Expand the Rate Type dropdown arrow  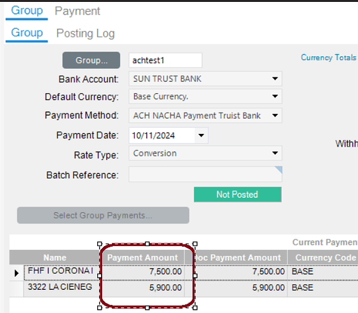pyautogui.click(x=275, y=153)
